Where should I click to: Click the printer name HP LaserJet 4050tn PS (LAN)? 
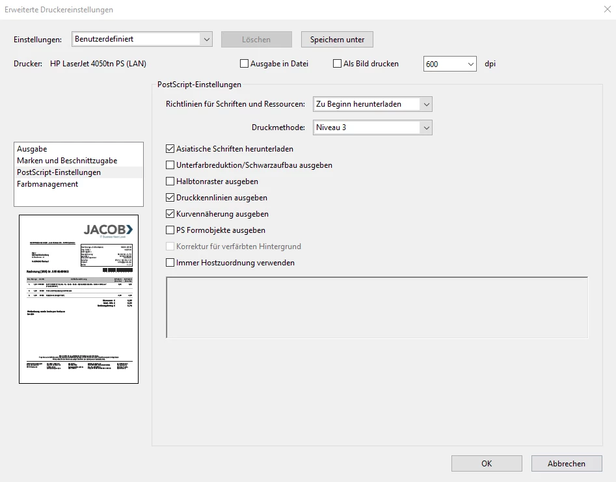98,64
